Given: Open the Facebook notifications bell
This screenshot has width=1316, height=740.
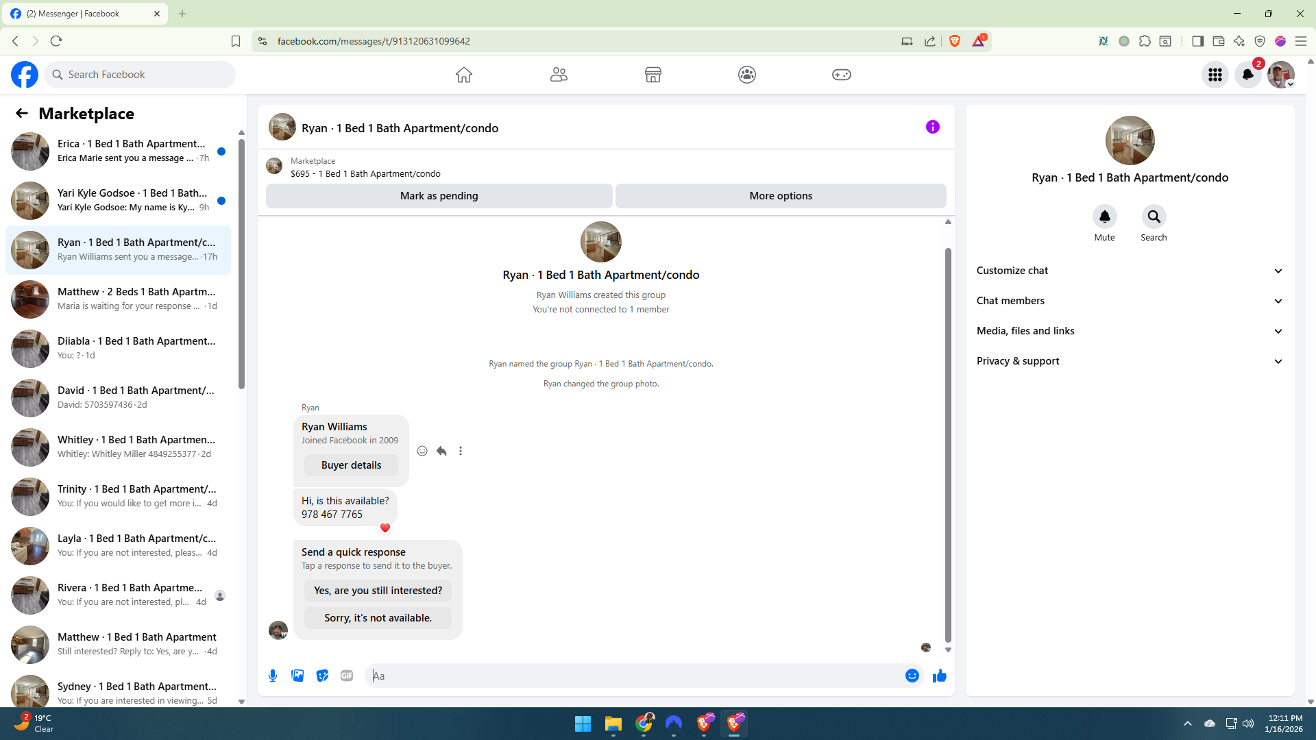Looking at the screenshot, I should 1247,75.
